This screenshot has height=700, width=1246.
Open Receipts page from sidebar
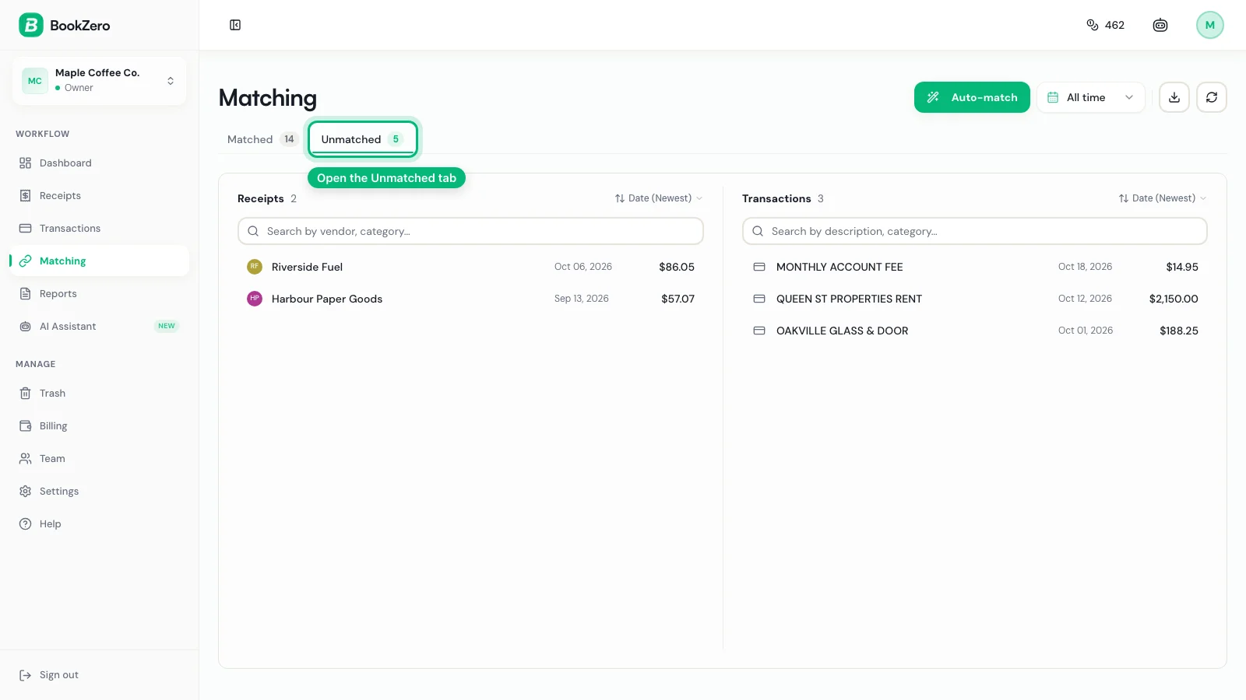[x=99, y=195]
